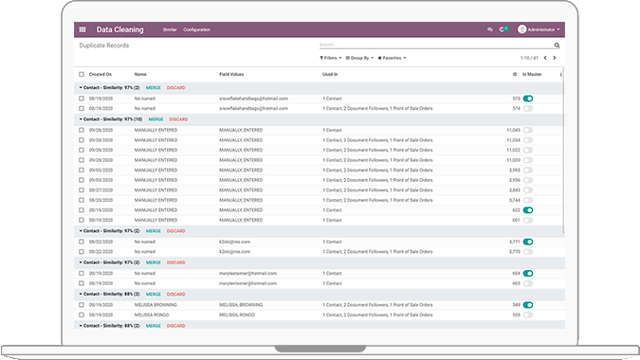Open the activities clock icon
This screenshot has height=360, width=640.
[x=502, y=29]
